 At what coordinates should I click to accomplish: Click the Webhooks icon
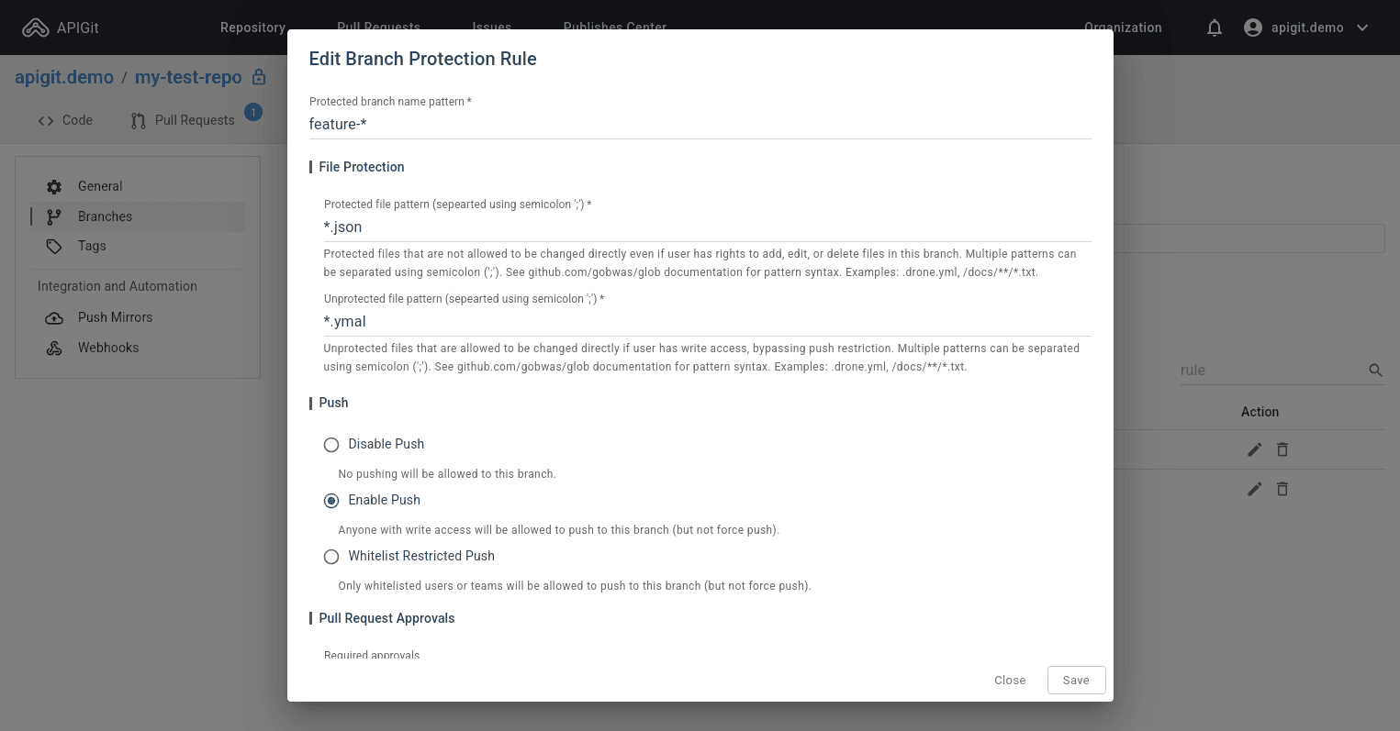pyautogui.click(x=54, y=348)
